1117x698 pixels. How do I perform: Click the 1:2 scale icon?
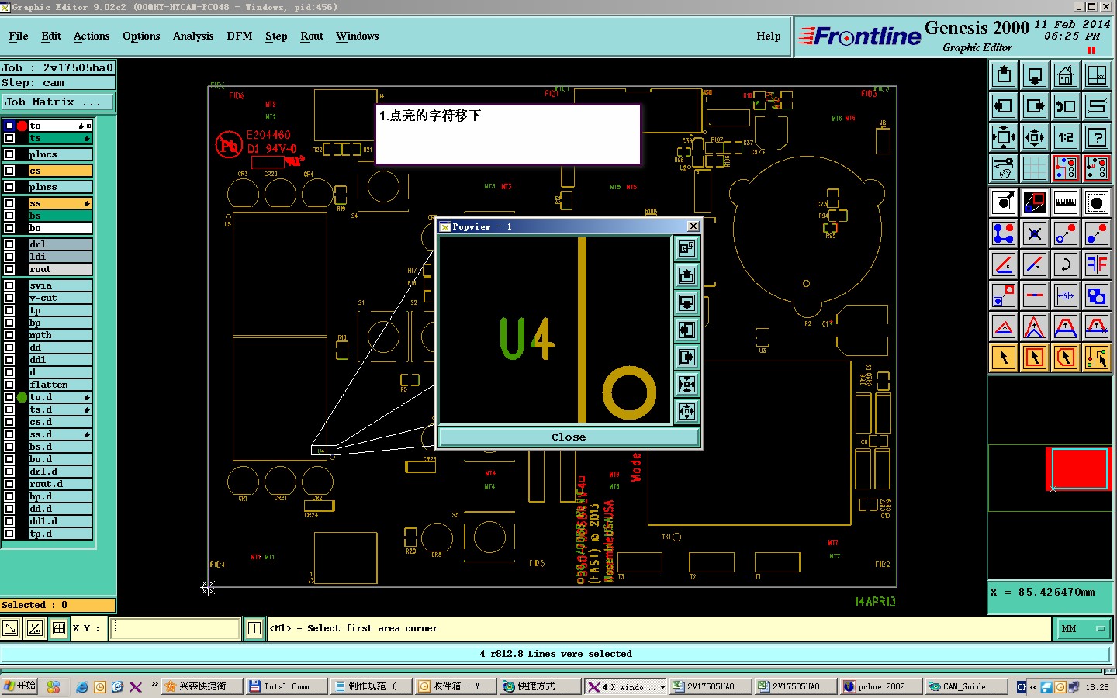click(1066, 137)
